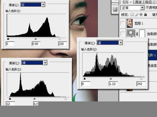Click the red channel black input field showing 5

(10, 44)
